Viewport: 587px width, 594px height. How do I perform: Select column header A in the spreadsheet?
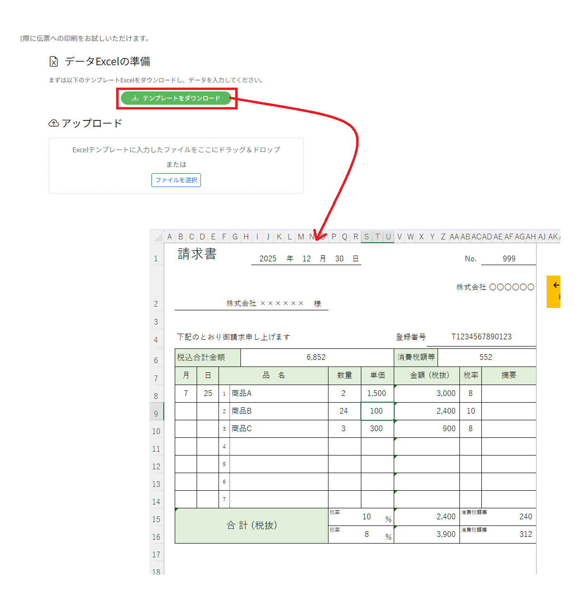coord(169,237)
